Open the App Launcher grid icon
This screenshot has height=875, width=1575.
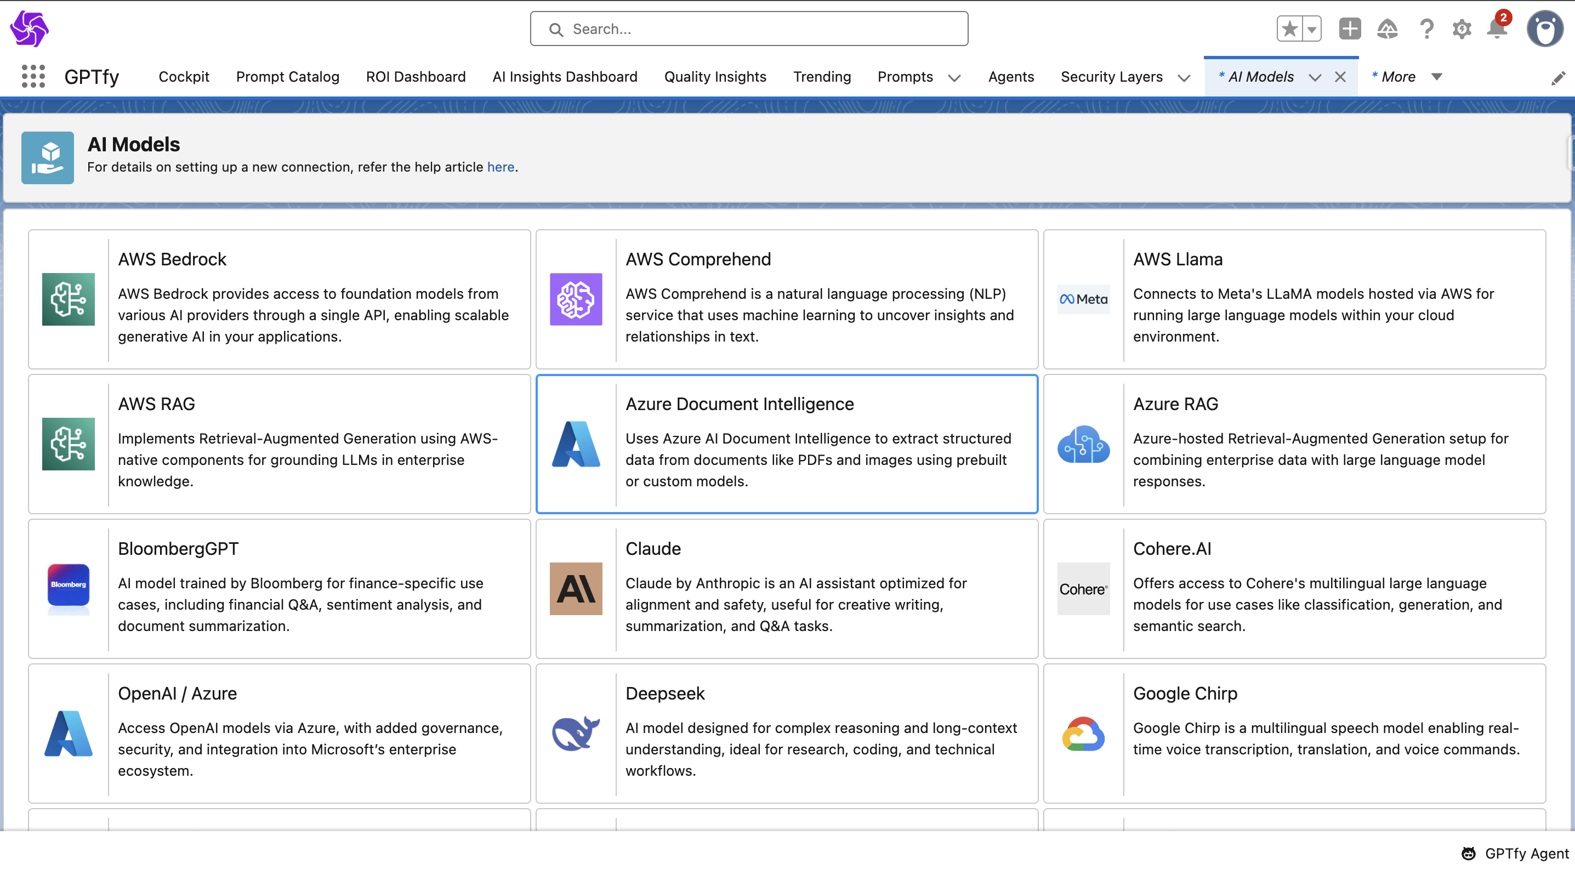coord(33,76)
